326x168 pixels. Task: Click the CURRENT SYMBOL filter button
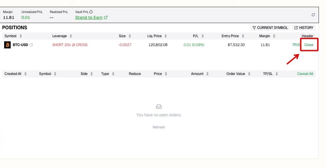270,28
